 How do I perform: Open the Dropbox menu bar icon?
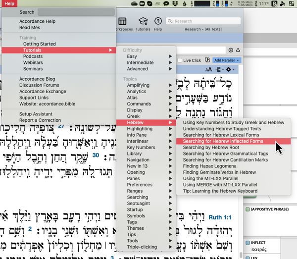coord(175,3)
